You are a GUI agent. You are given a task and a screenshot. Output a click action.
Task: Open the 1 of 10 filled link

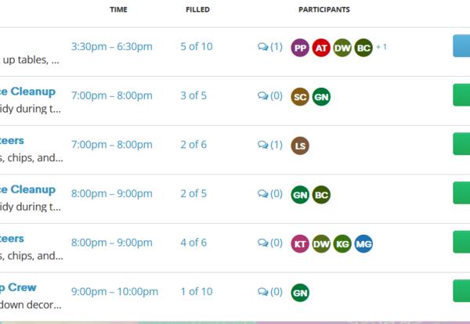pyautogui.click(x=196, y=292)
